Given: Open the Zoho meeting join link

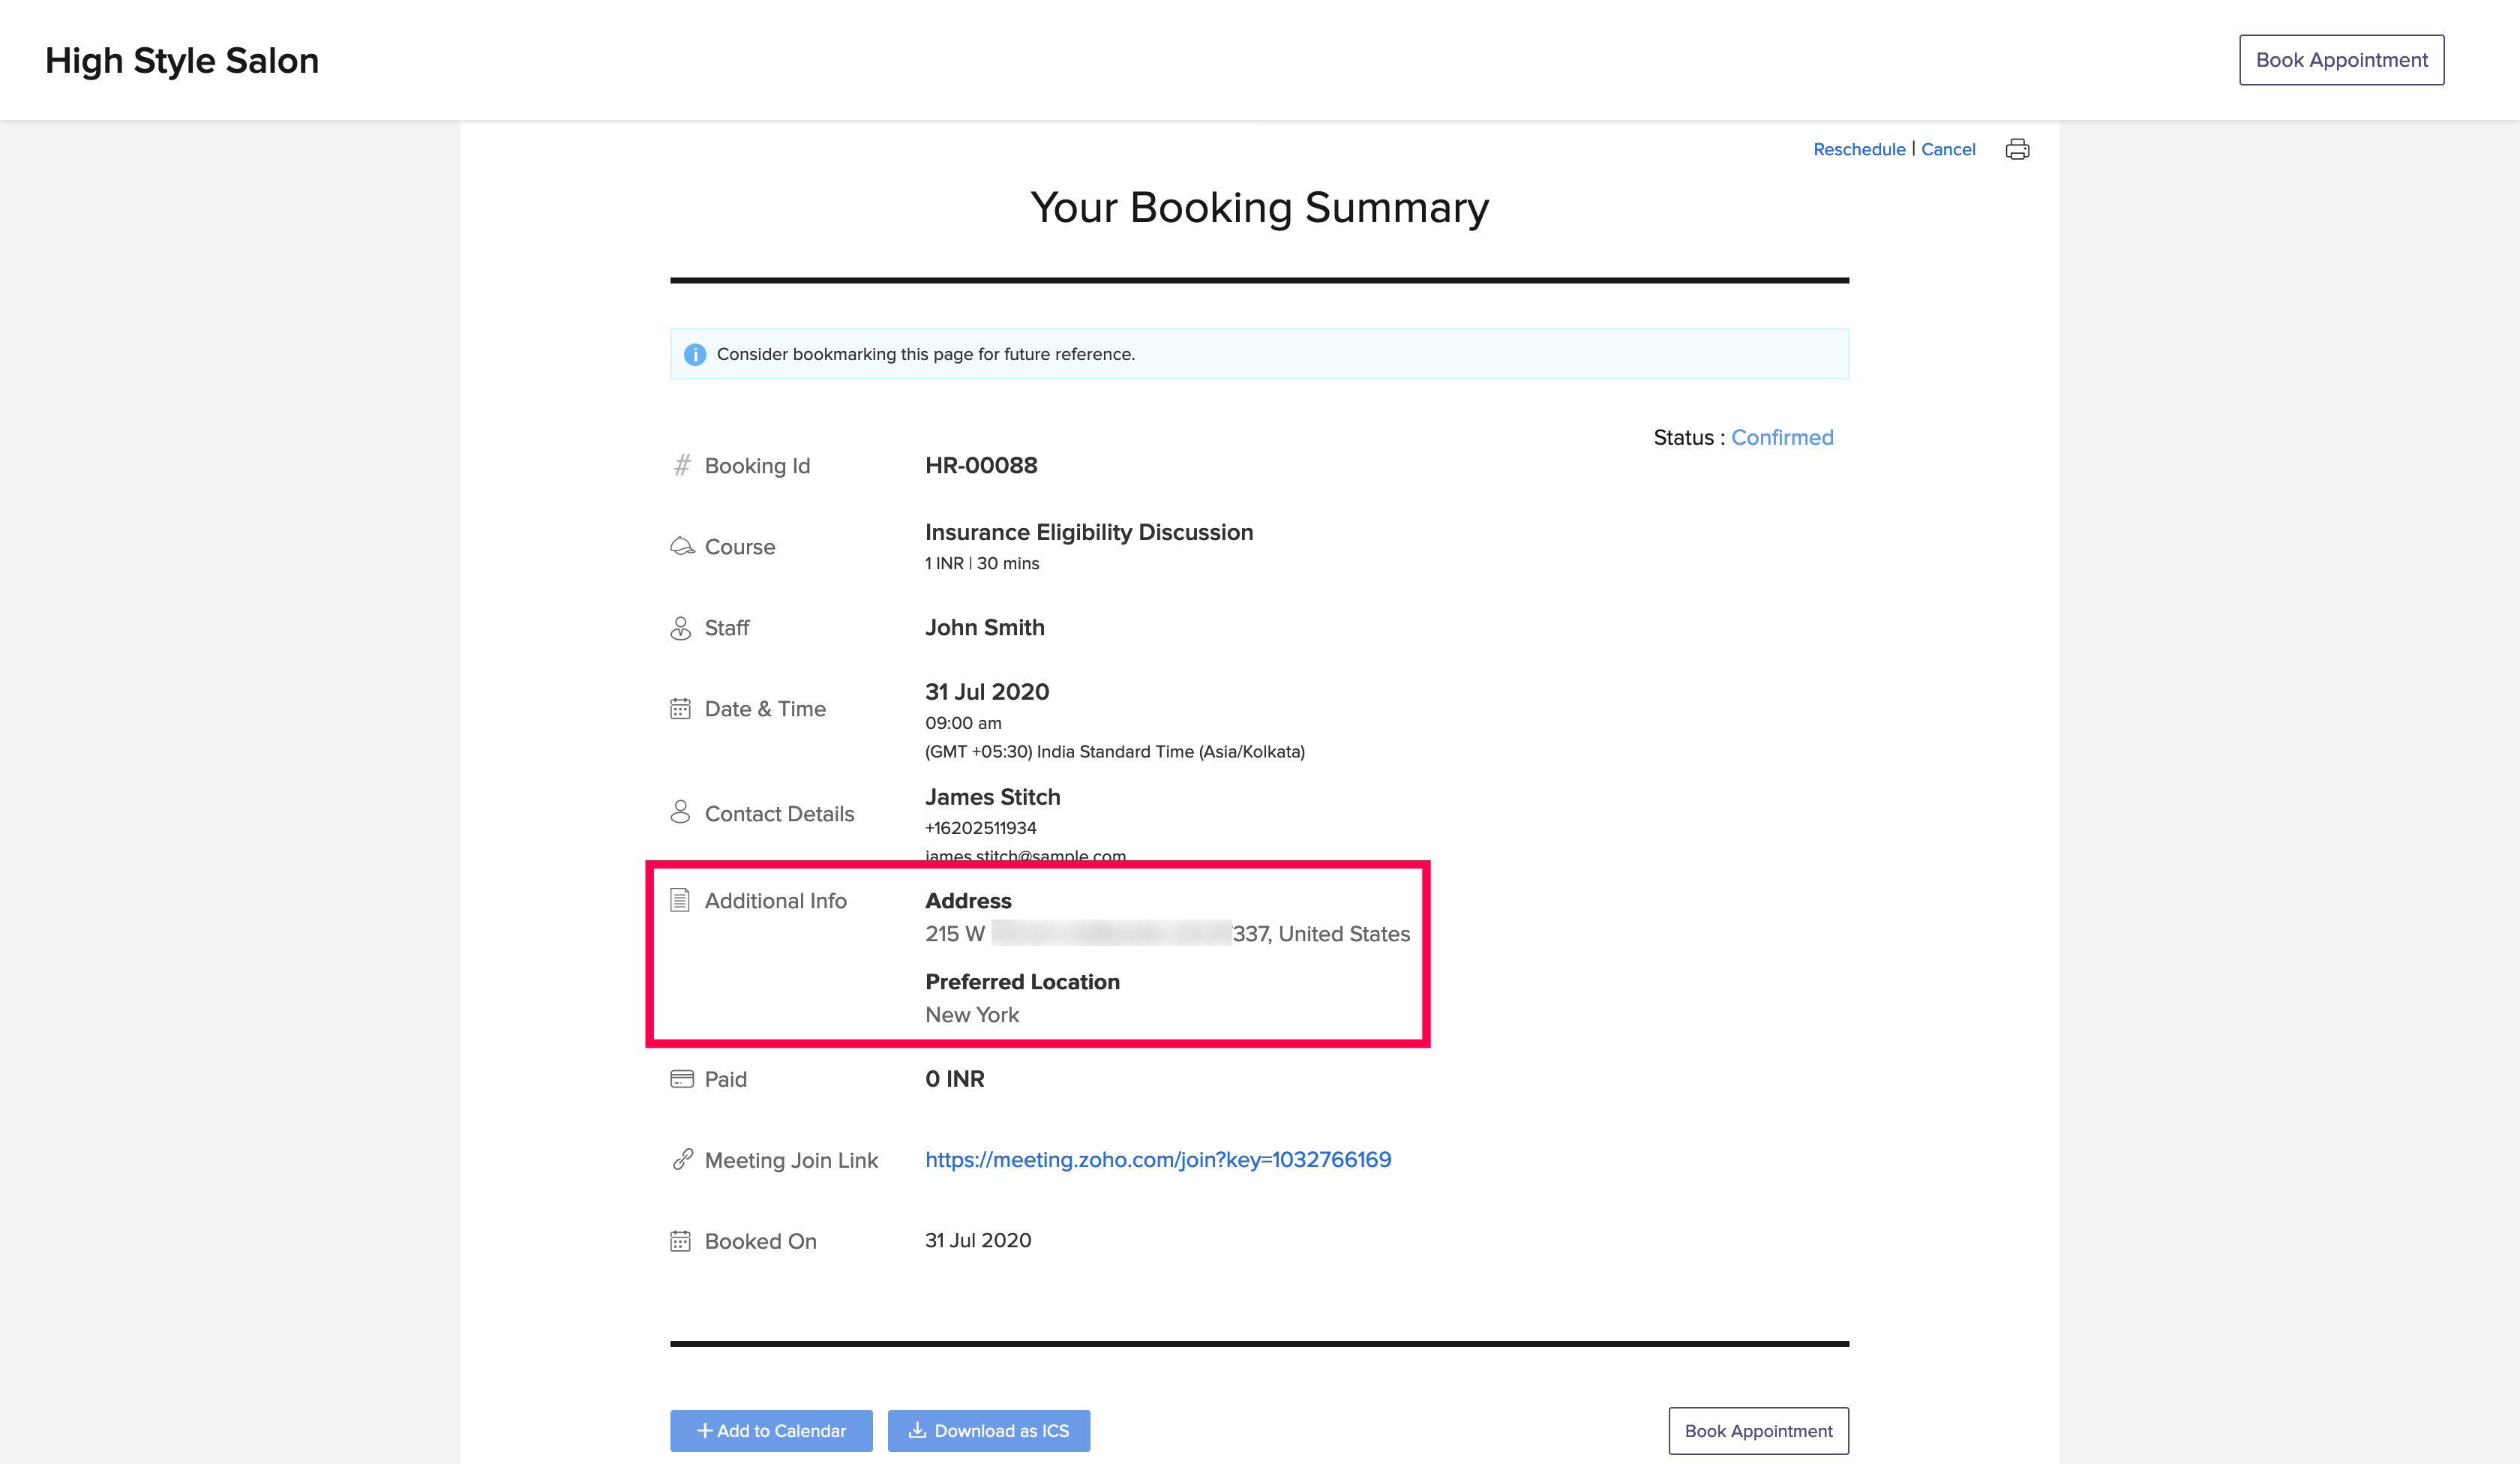Looking at the screenshot, I should point(1158,1159).
